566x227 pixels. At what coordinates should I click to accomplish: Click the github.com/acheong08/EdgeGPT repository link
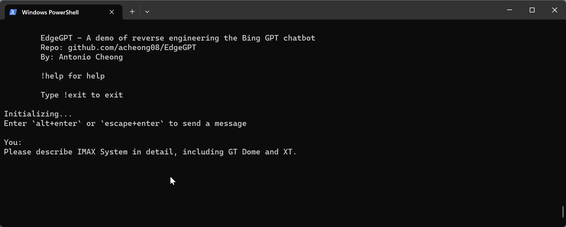(132, 47)
